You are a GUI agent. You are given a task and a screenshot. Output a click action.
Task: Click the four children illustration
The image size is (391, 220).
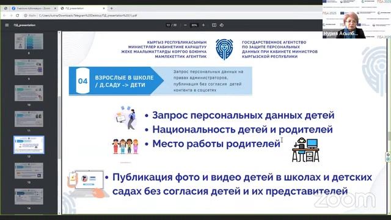[125, 146]
